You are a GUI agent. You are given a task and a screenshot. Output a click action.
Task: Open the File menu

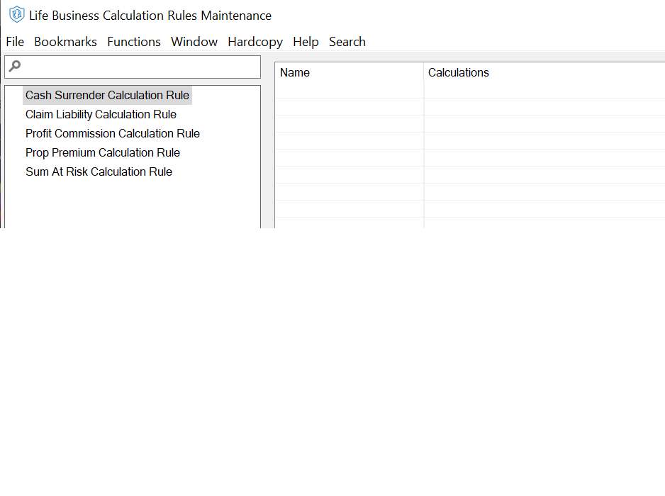coord(14,42)
